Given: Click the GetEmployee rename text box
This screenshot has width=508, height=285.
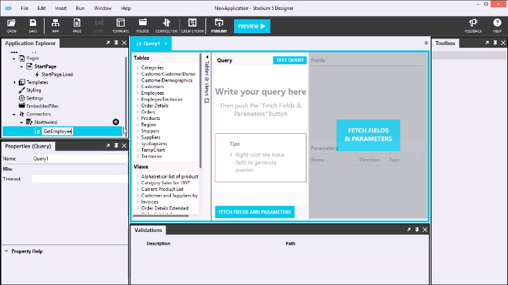Looking at the screenshot, I should tap(57, 131).
